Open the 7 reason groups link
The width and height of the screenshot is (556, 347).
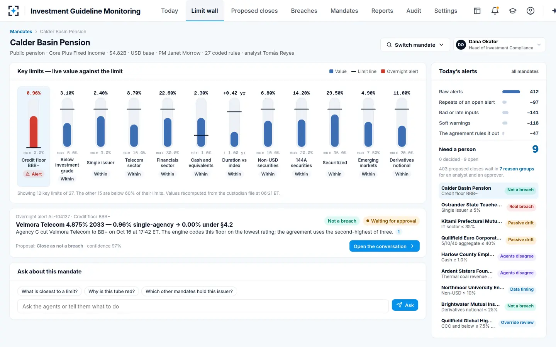[x=517, y=169]
